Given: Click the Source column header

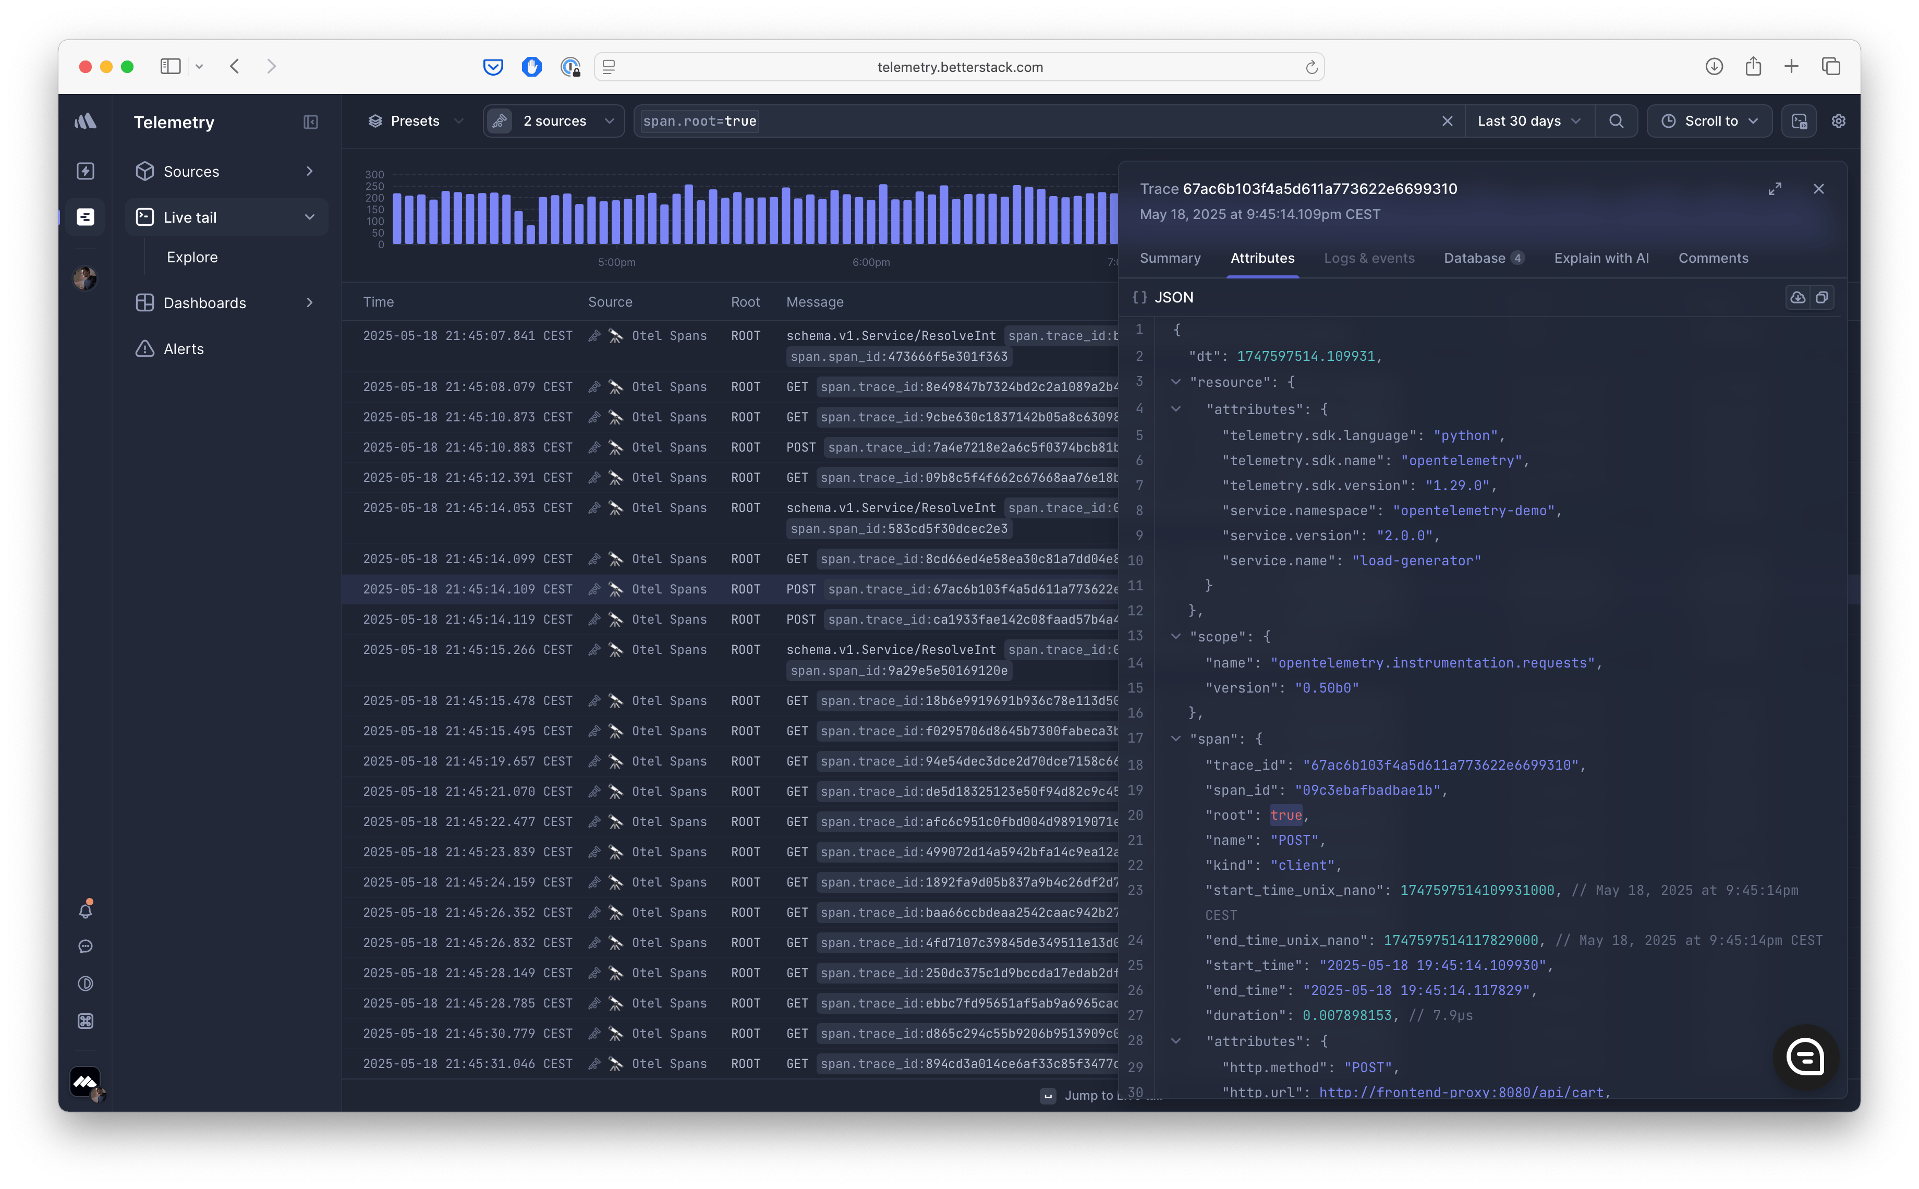Looking at the screenshot, I should pos(609,302).
